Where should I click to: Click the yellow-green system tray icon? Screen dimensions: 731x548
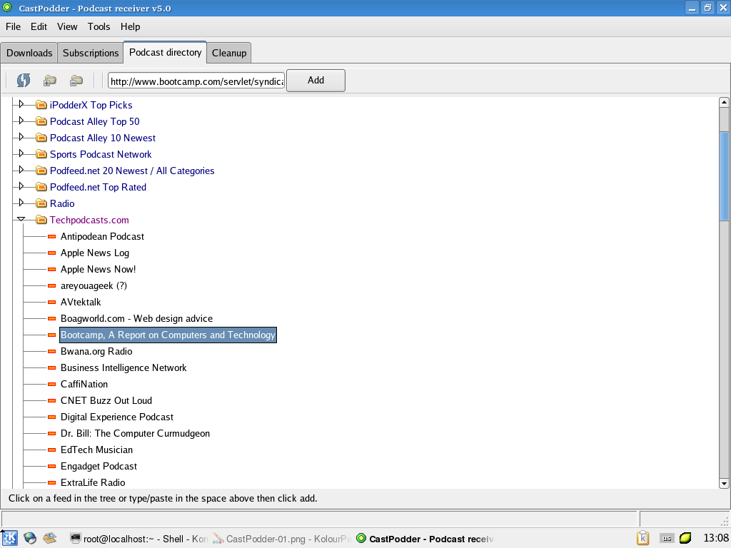[685, 538]
